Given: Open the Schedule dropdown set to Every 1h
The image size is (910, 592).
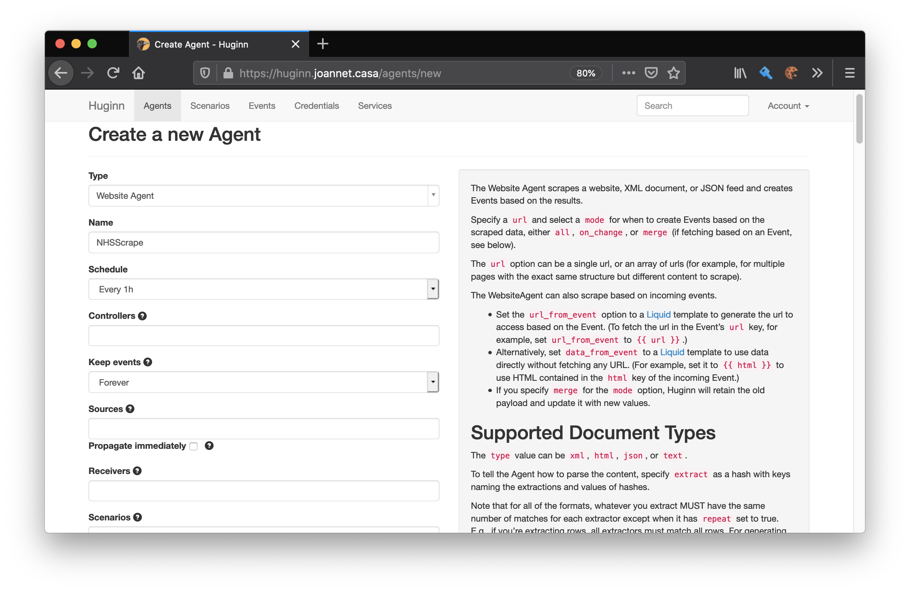Looking at the screenshot, I should [264, 289].
